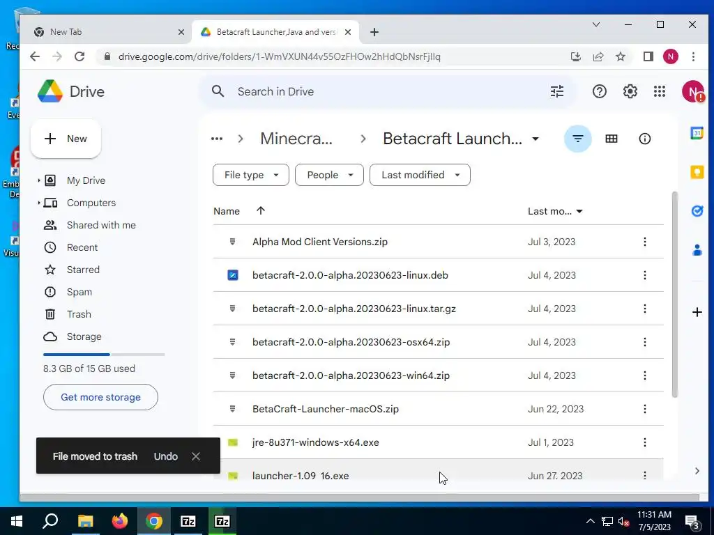Open the Help question mark icon
The height and width of the screenshot is (535, 714).
[599, 91]
